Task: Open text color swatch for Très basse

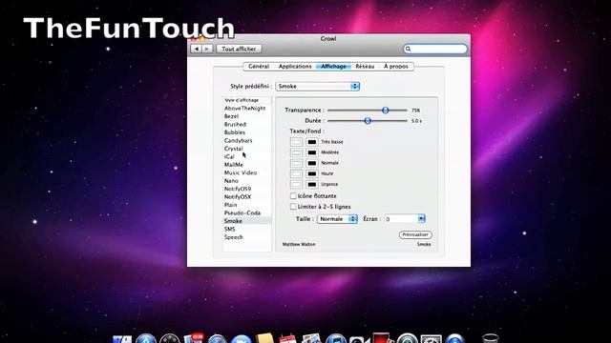Action: (296, 142)
